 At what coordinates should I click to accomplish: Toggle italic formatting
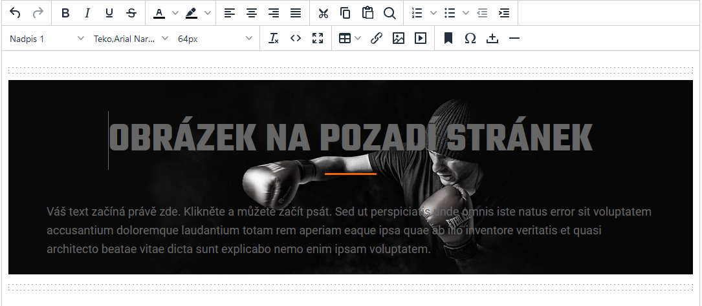coord(87,13)
